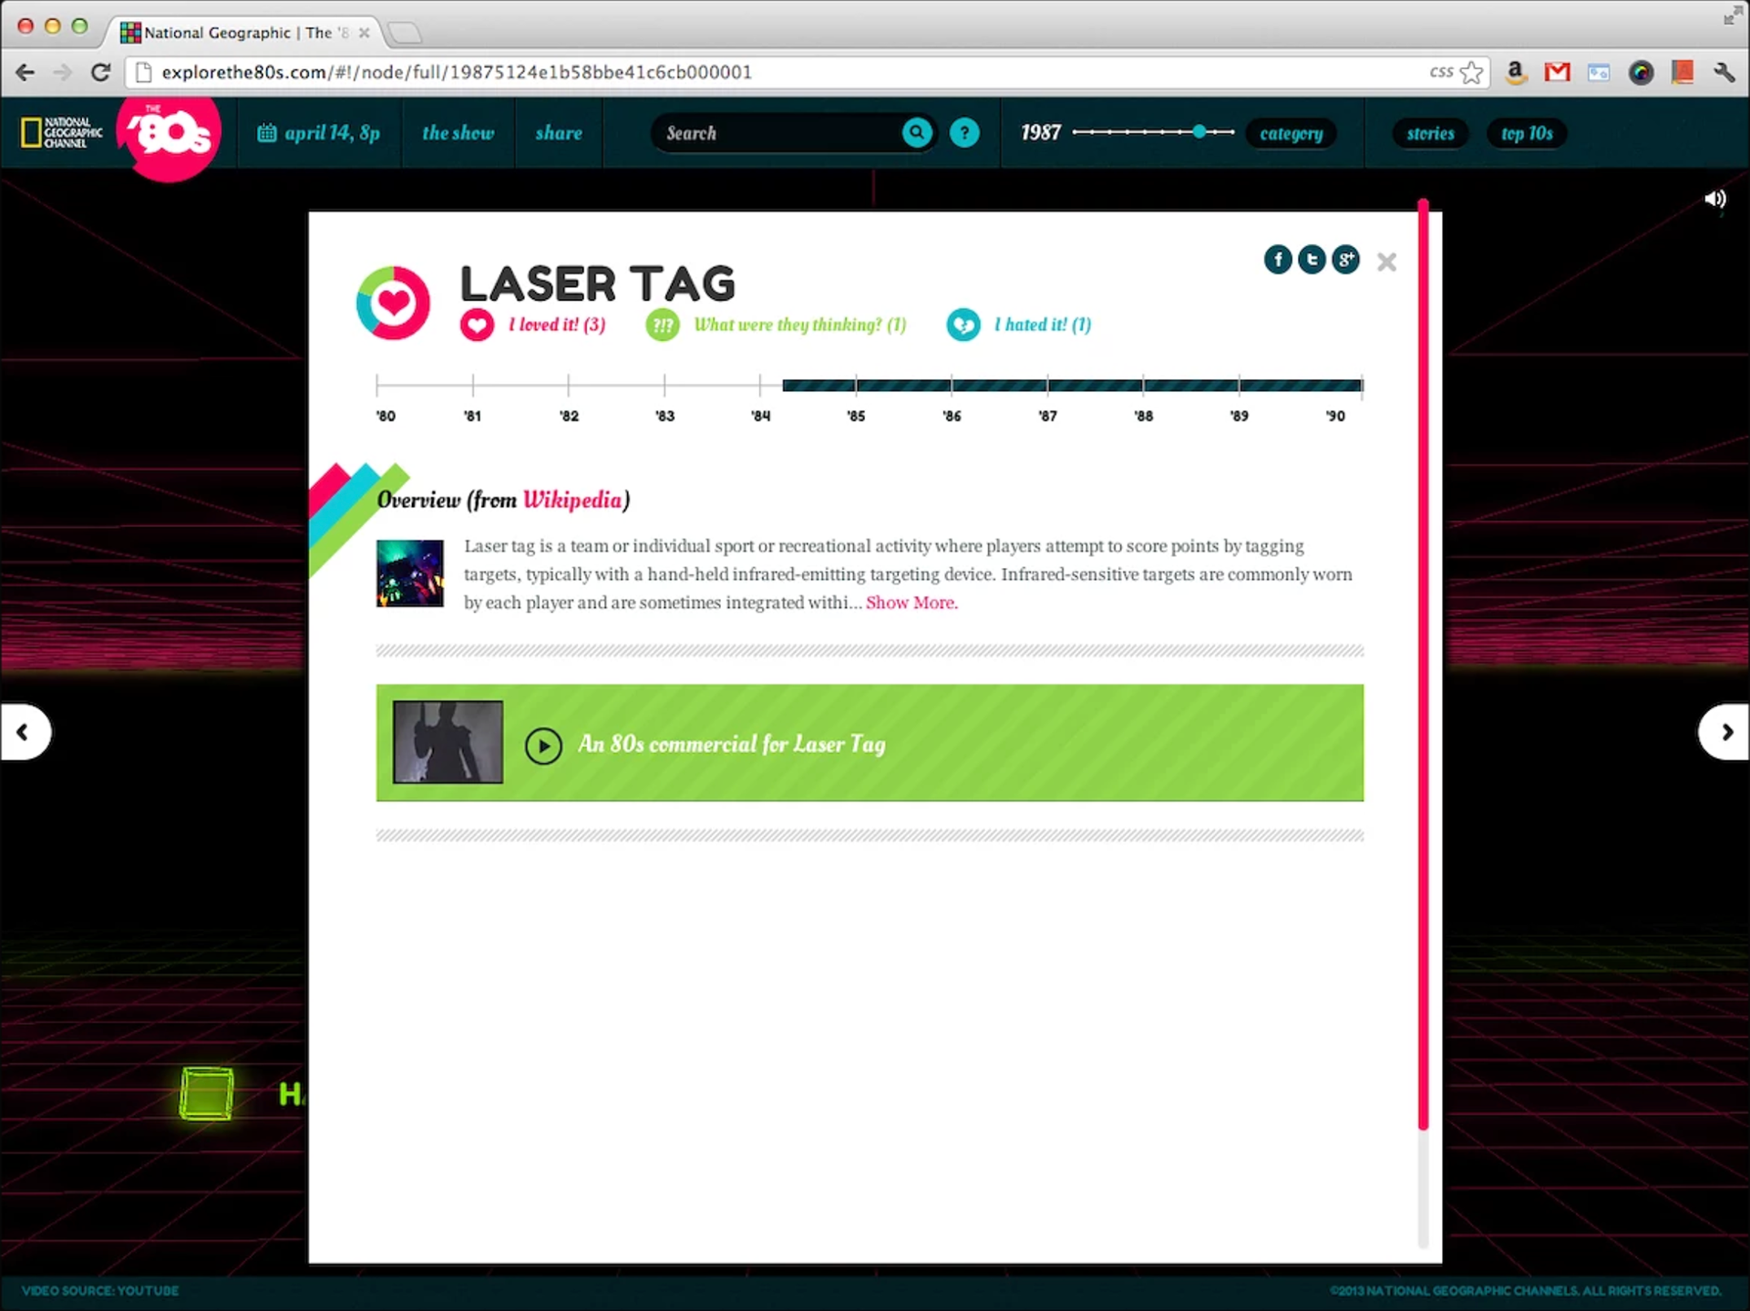Screen dimensions: 1750x1311
Task: Open help with the question mark icon
Action: (964, 133)
